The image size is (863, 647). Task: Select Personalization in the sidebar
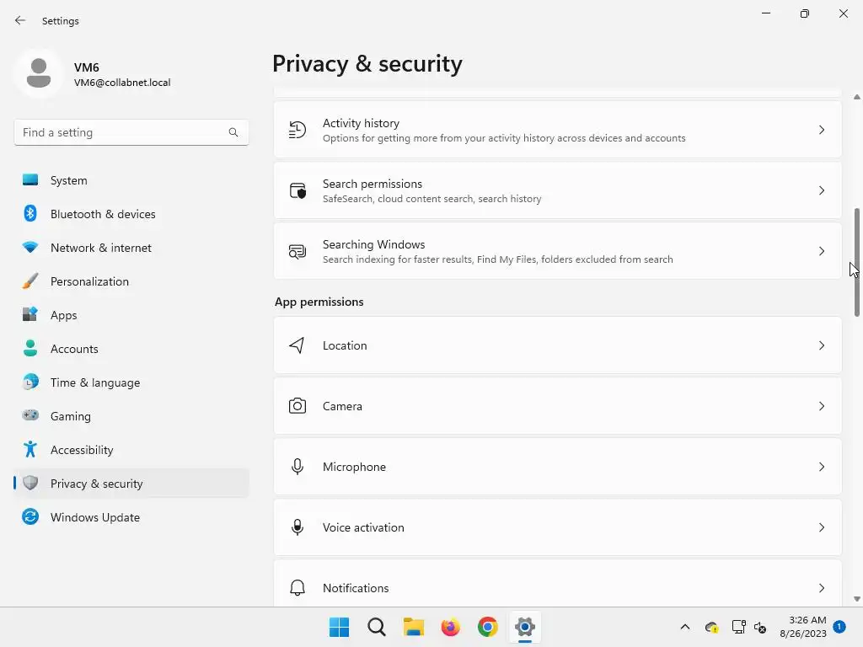tap(89, 281)
